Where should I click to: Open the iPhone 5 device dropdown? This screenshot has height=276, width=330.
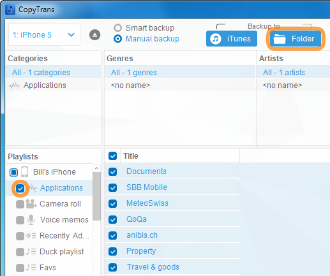[x=44, y=35]
